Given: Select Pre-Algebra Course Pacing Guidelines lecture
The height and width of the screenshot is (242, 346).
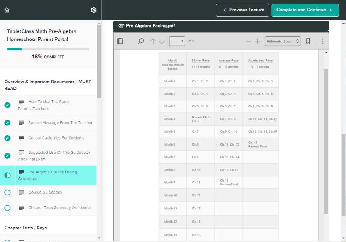Looking at the screenshot, I should (52, 175).
